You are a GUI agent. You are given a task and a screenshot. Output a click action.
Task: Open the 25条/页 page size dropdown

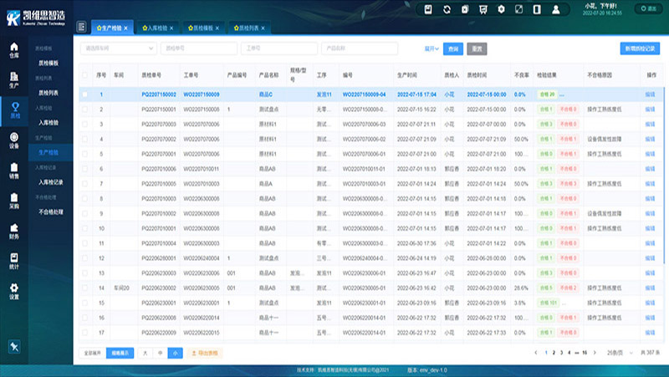click(620, 353)
